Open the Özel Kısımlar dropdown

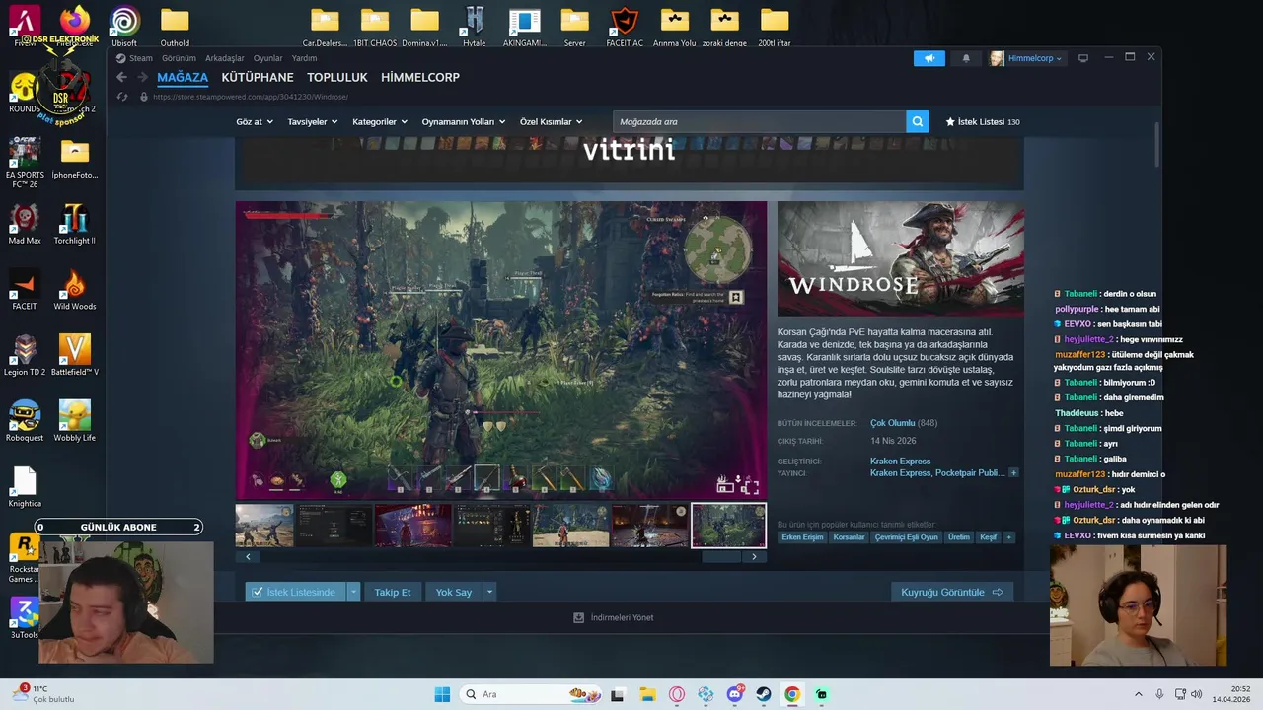pos(551,121)
